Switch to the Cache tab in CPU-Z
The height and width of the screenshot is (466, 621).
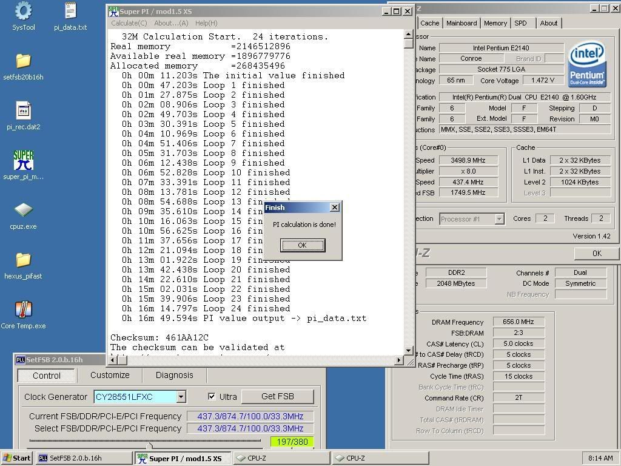pyautogui.click(x=430, y=23)
